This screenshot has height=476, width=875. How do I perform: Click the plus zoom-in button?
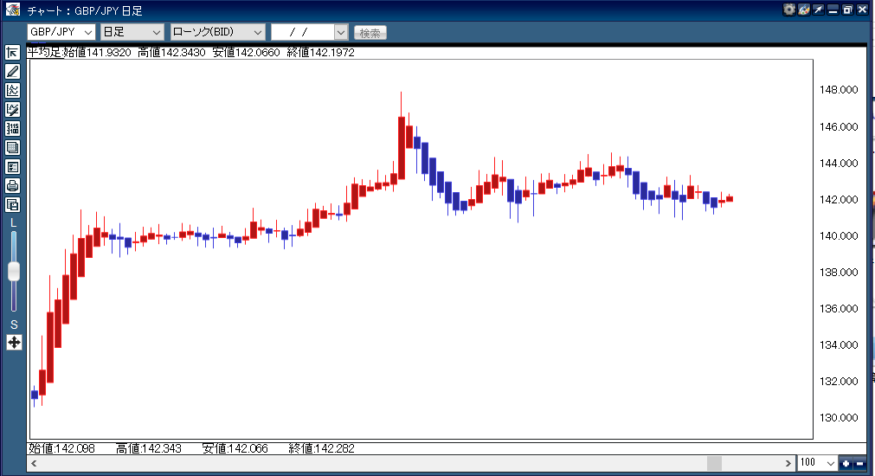(x=846, y=463)
